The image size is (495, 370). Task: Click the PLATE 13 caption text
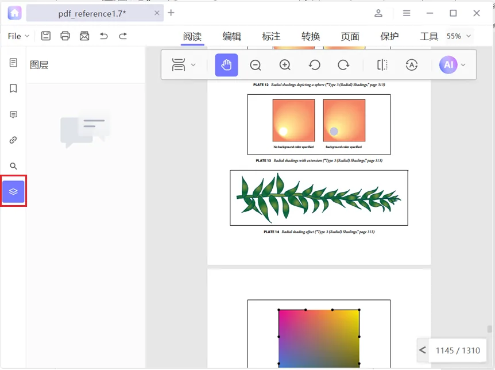pyautogui.click(x=319, y=160)
